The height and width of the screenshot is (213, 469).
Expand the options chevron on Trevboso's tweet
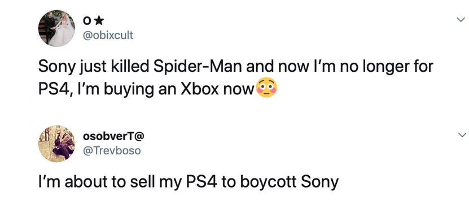(461, 134)
